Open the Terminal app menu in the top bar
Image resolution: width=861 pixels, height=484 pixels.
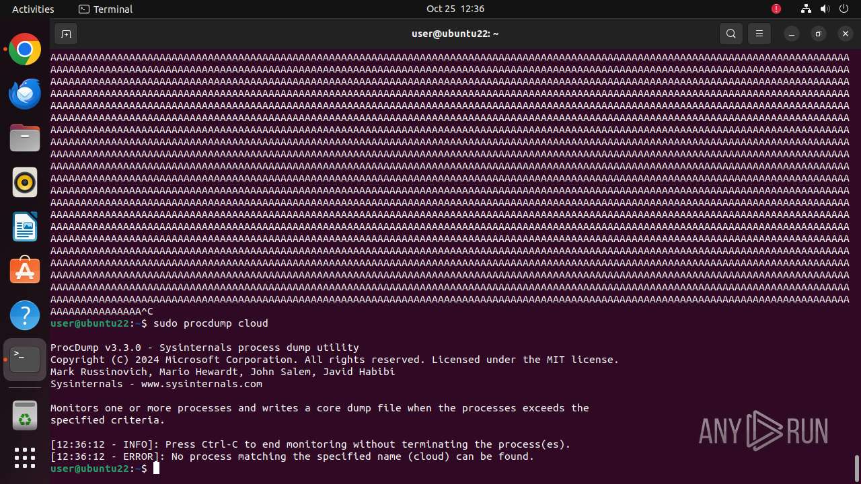tap(106, 9)
